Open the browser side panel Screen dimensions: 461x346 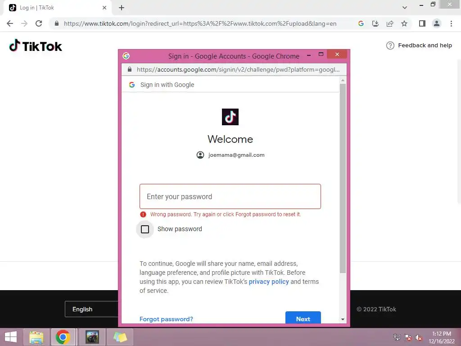click(422, 23)
